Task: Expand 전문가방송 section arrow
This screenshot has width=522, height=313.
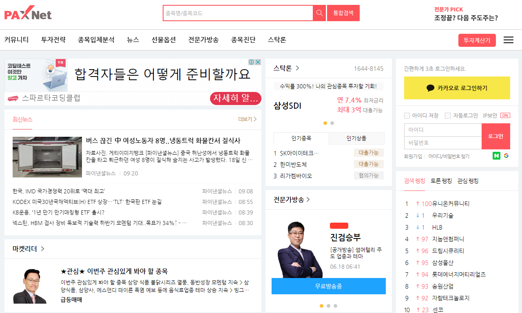Action: click(x=308, y=199)
